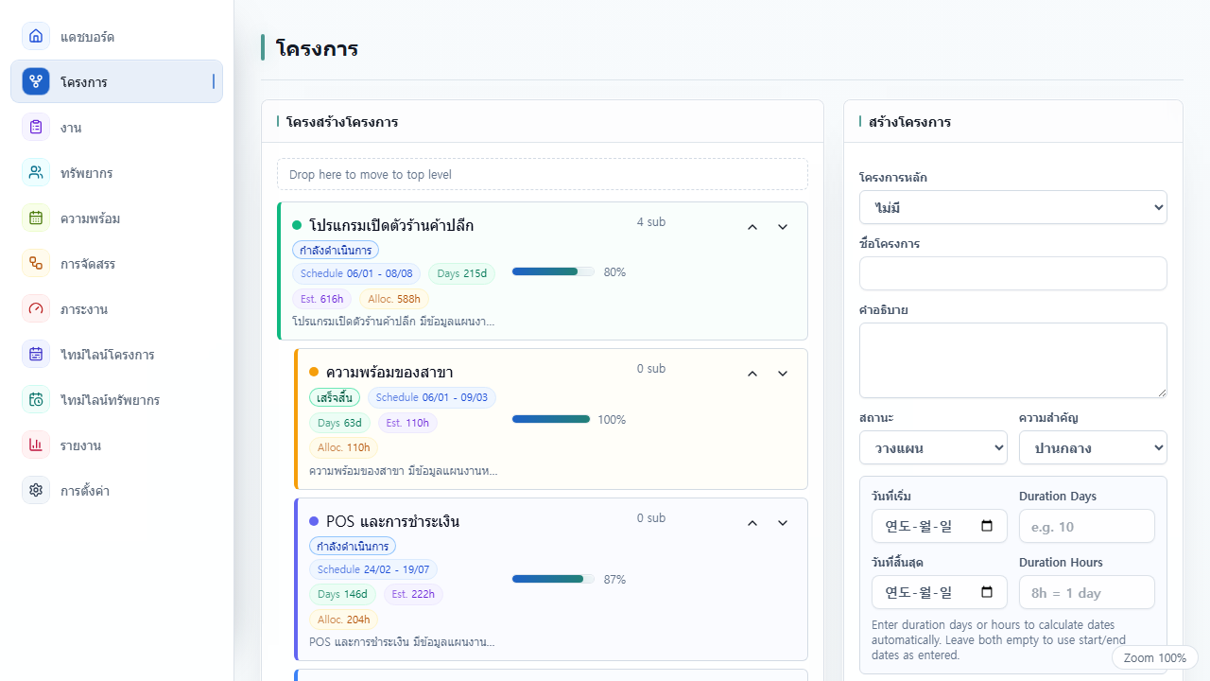Click the Alloc. 588h tag
The width and height of the screenshot is (1210, 681).
click(394, 299)
